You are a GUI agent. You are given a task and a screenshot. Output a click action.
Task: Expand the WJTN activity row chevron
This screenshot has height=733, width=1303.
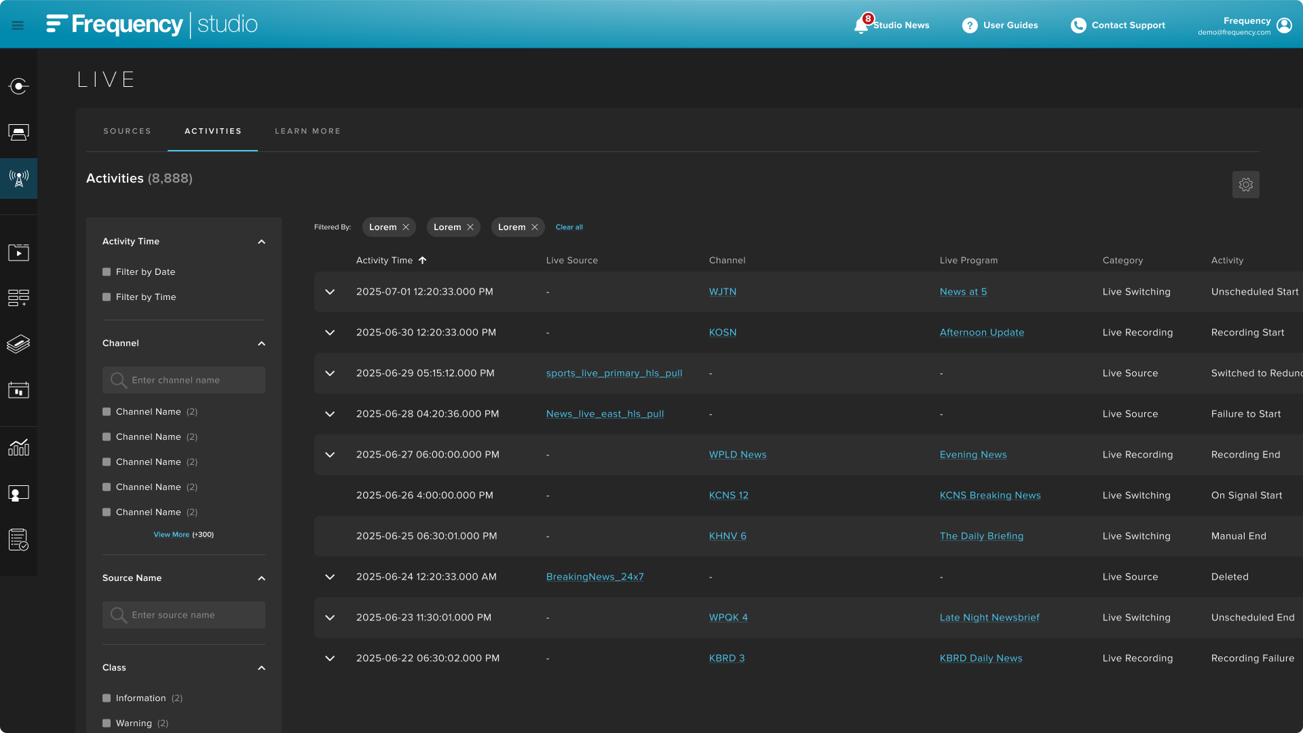point(330,292)
